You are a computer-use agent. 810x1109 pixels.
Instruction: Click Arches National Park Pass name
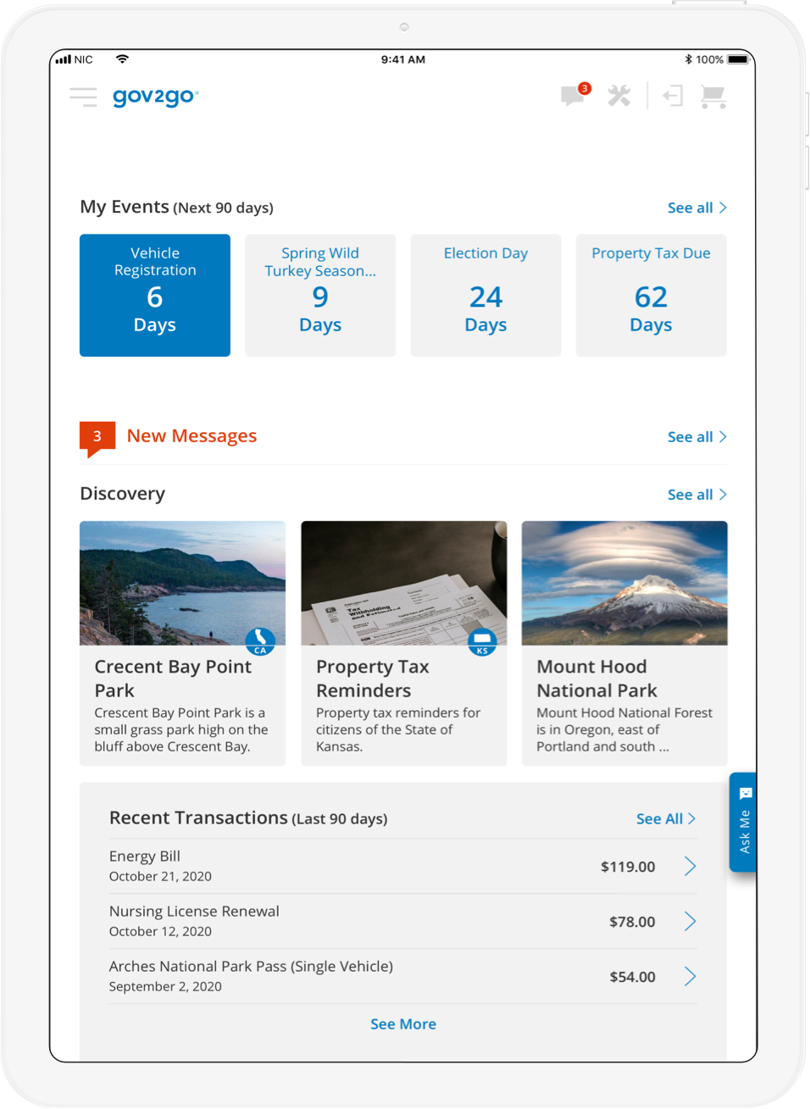pos(251,967)
